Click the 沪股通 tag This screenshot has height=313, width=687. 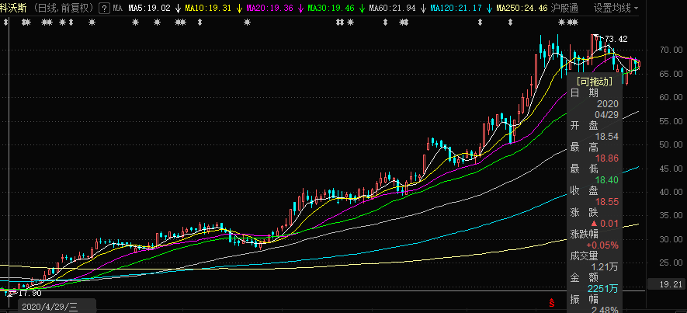tap(565, 8)
